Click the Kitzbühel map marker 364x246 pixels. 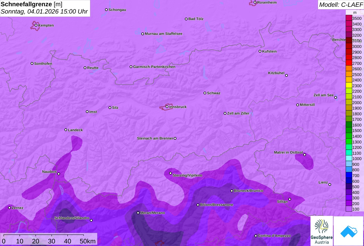click(287, 75)
